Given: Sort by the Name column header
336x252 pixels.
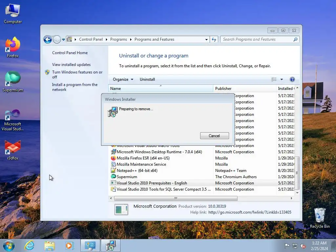Looking at the screenshot, I should click(161, 89).
